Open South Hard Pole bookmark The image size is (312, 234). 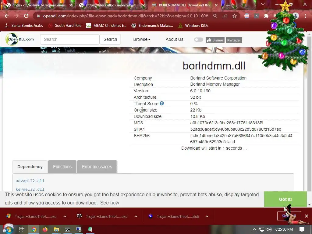point(65,26)
